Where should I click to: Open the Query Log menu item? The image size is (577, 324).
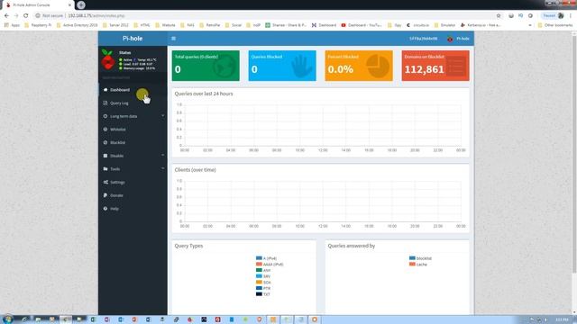tap(133, 103)
